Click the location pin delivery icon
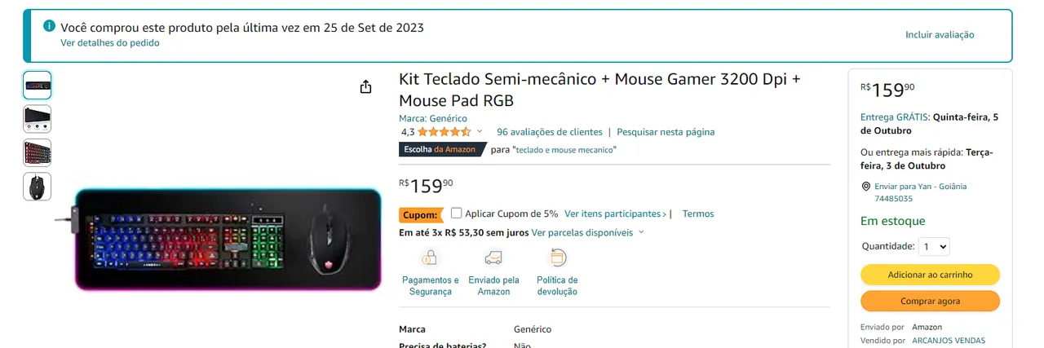 click(865, 187)
